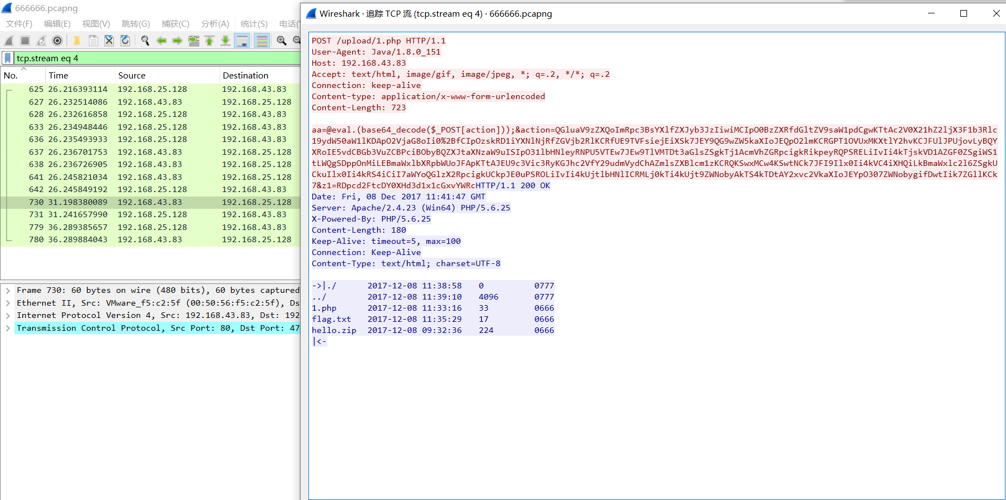
Task: Select packet number 731 row
Action: pos(150,214)
